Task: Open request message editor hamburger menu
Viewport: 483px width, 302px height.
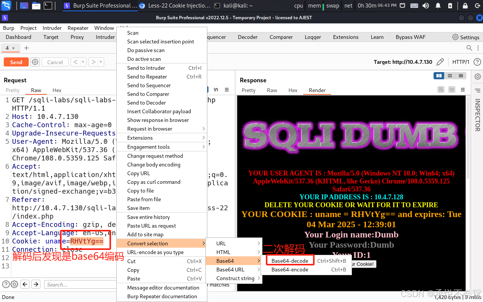Action: pyautogui.click(x=227, y=89)
